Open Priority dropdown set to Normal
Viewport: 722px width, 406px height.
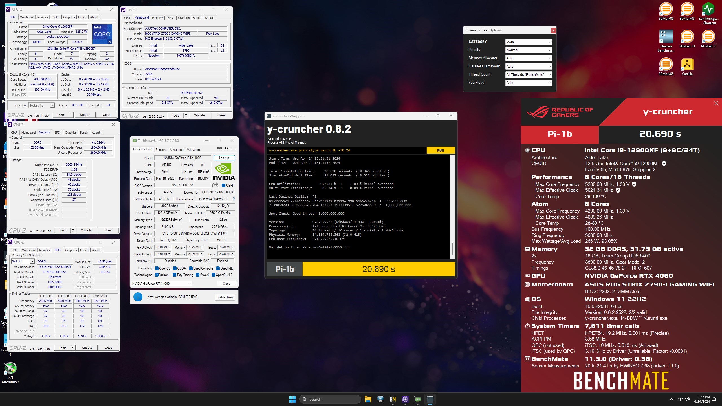tap(529, 50)
